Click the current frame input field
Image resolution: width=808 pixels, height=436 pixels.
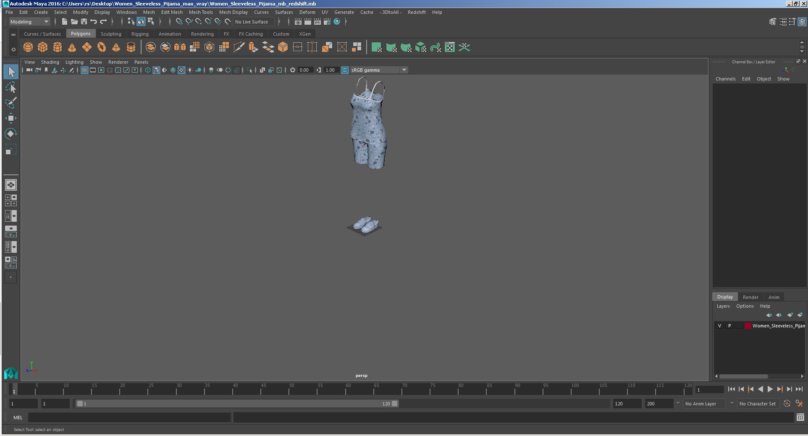709,390
